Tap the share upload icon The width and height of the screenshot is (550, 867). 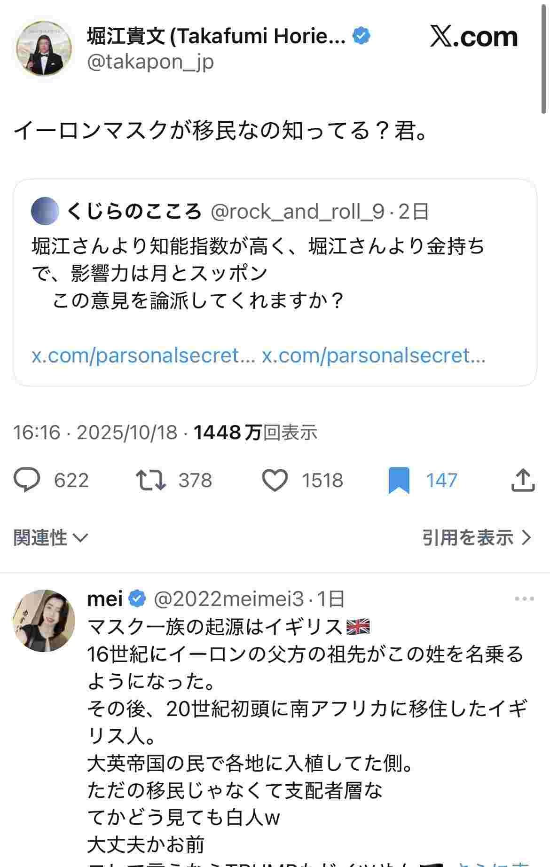pyautogui.click(x=523, y=481)
